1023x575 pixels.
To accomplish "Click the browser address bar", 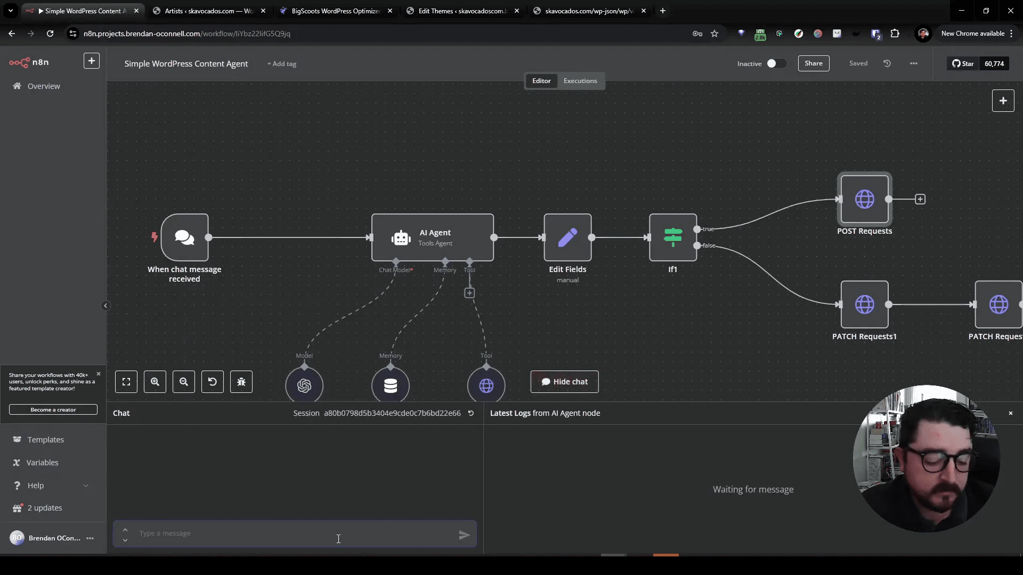I will [384, 34].
